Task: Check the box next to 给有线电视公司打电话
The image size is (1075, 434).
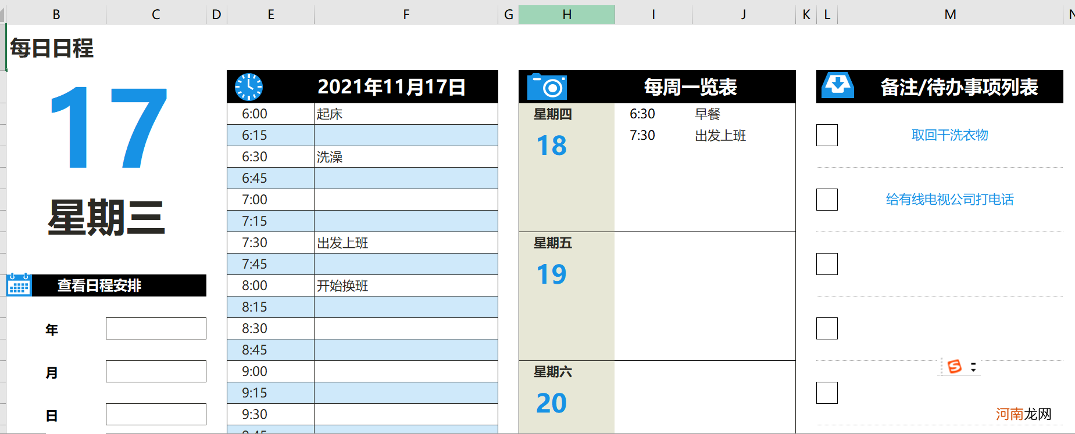Action: [827, 200]
